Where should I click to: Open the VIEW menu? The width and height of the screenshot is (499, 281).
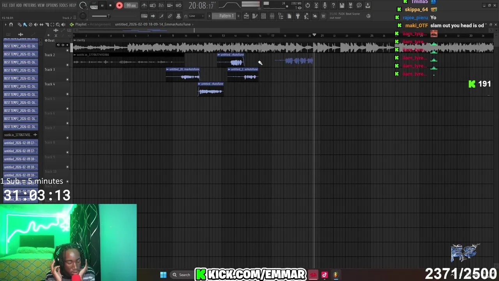tap(41, 5)
